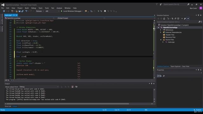Click the comment out lines icon

[98, 11]
